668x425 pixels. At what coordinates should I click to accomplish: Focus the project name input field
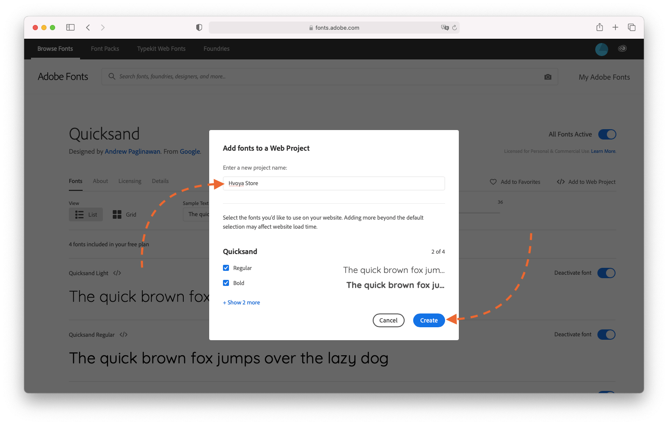[x=334, y=183]
